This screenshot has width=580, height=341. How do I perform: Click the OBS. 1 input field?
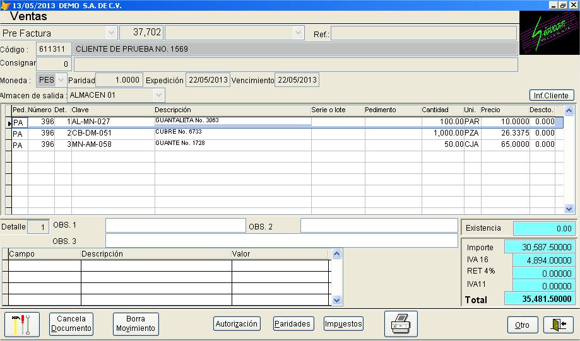pyautogui.click(x=175, y=226)
